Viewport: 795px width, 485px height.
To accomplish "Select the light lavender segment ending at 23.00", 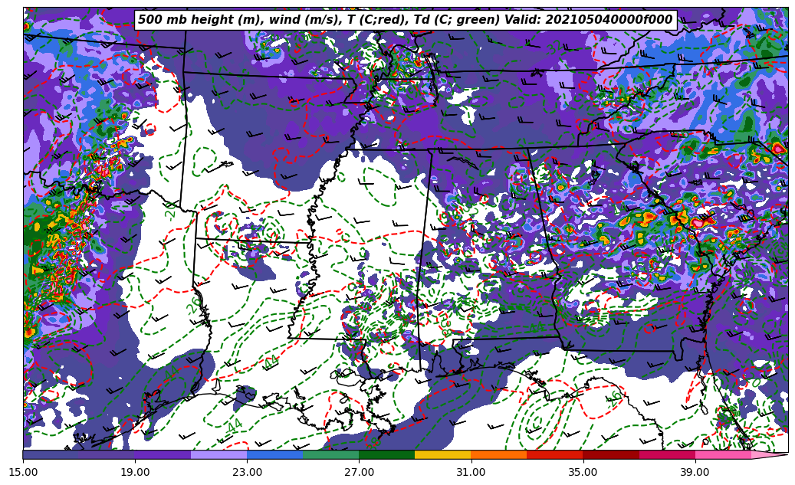I will click(219, 454).
